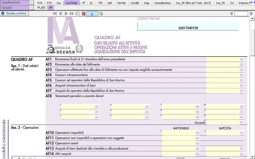Select the SeP tab
This screenshot has width=255, height=159.
pyautogui.click(x=110, y=3)
